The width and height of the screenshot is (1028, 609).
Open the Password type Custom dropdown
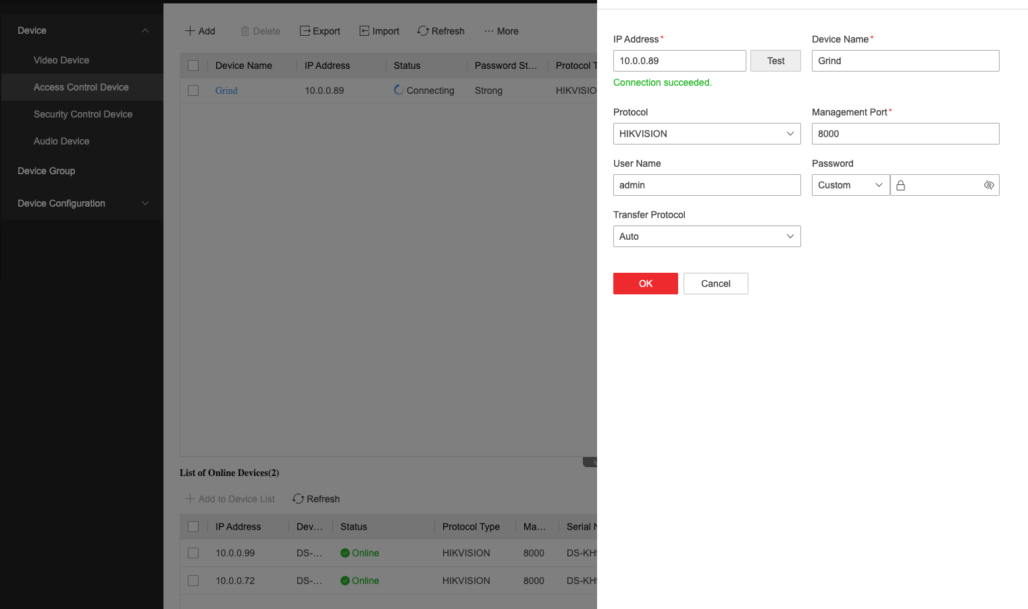coord(850,185)
